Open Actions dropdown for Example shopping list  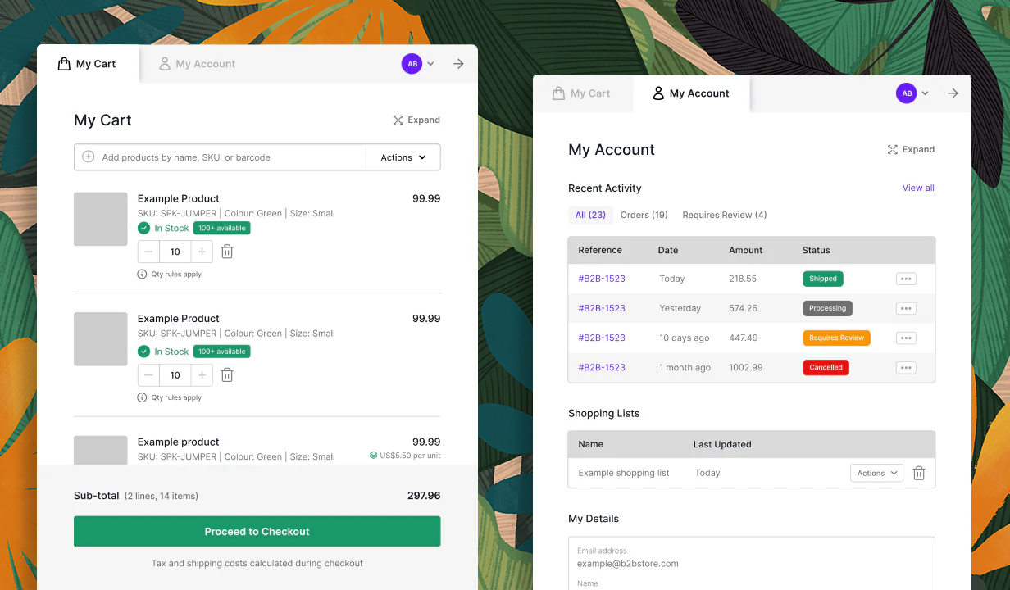coord(876,473)
